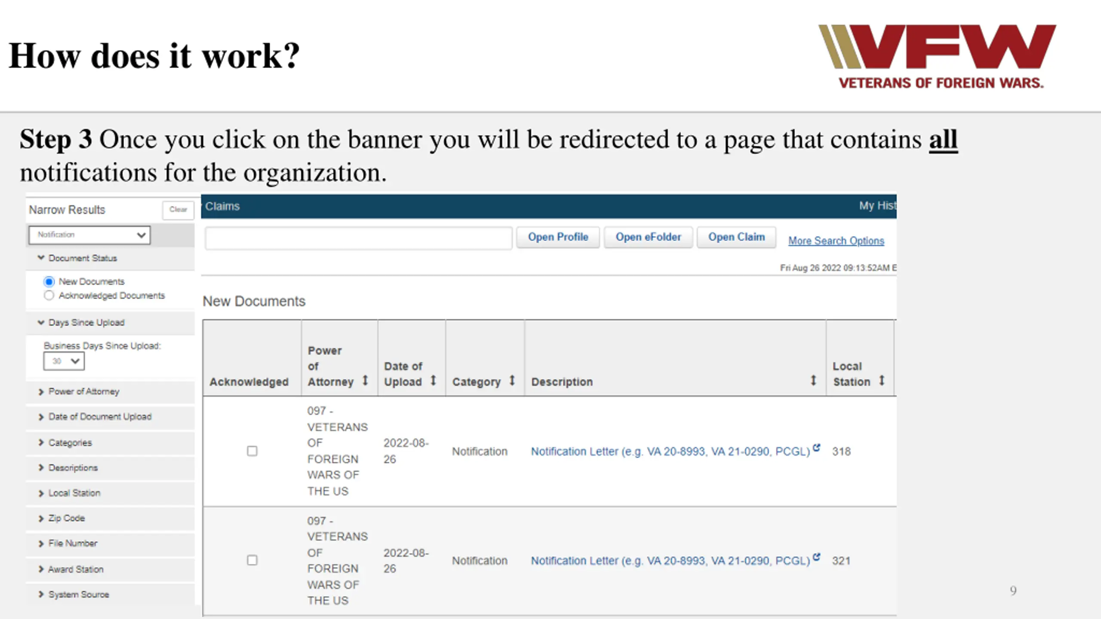Screen dimensions: 1101x619
Task: Click the Category column sort arrow
Action: pos(512,380)
